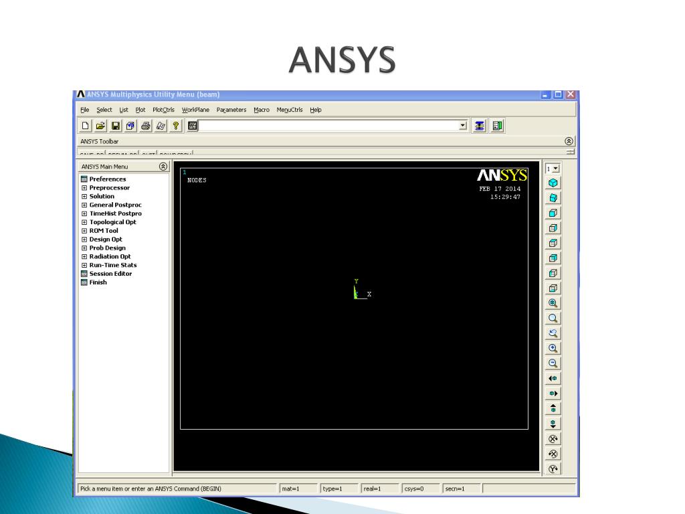
Task: Select the Back View cube icon
Action: point(553,258)
